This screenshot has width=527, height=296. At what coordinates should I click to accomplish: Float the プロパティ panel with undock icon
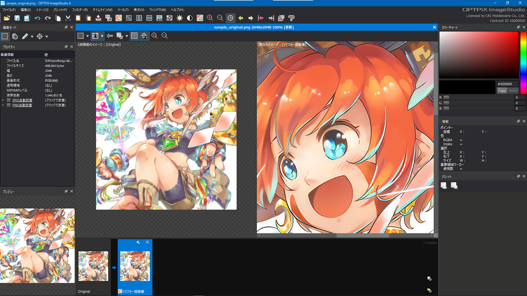(x=66, y=47)
